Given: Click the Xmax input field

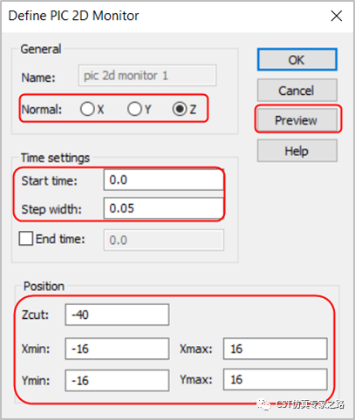Looking at the screenshot, I should click(276, 349).
